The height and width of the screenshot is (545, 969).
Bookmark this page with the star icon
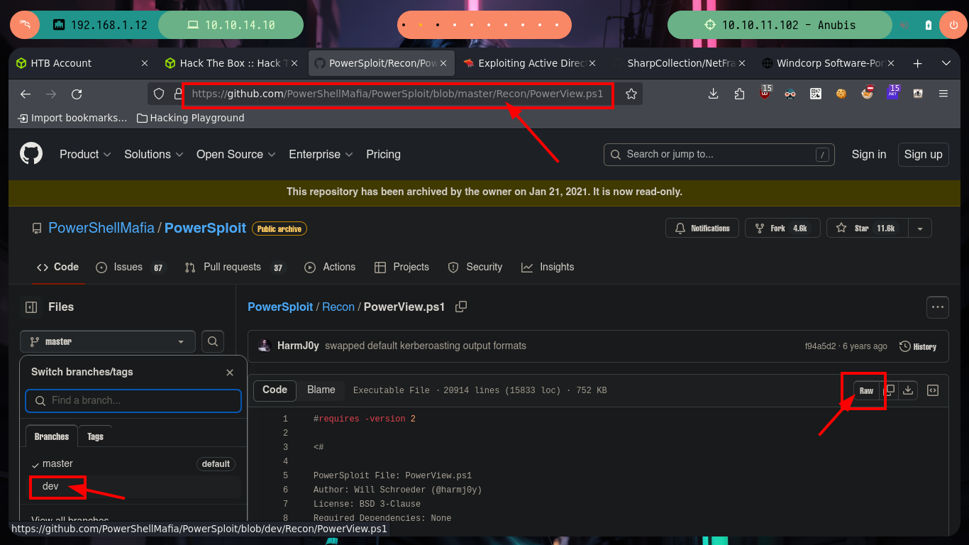coord(631,94)
